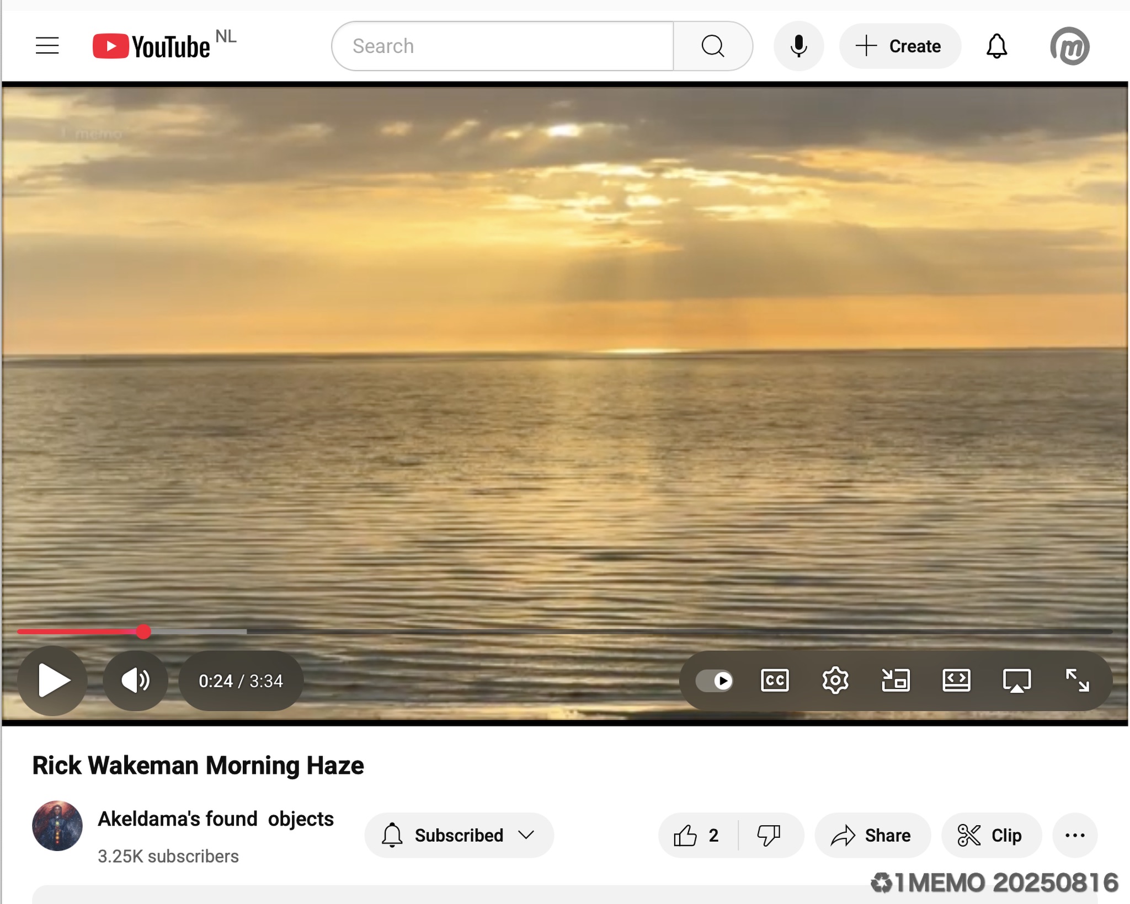Viewport: 1130px width, 904px height.
Task: Share this video
Action: point(872,835)
